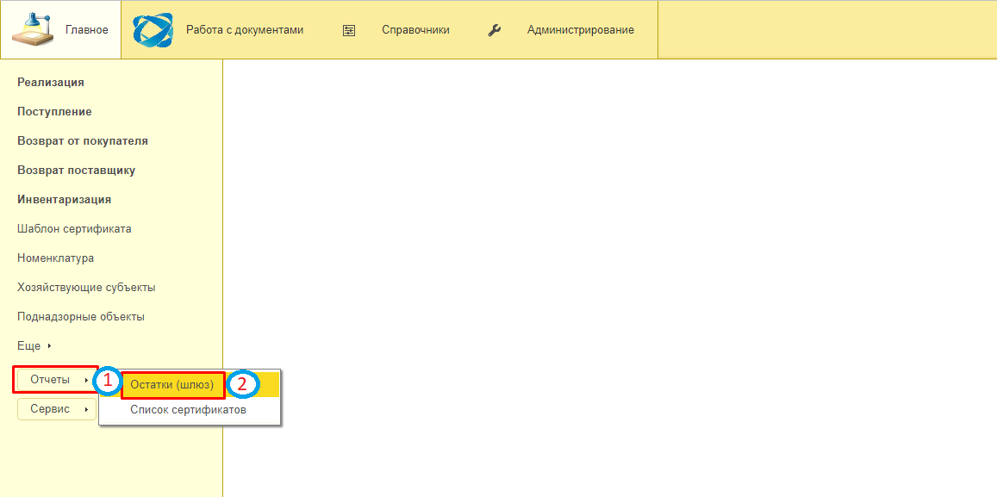Expand the Сервис dropdown button
The image size is (997, 497).
57,409
